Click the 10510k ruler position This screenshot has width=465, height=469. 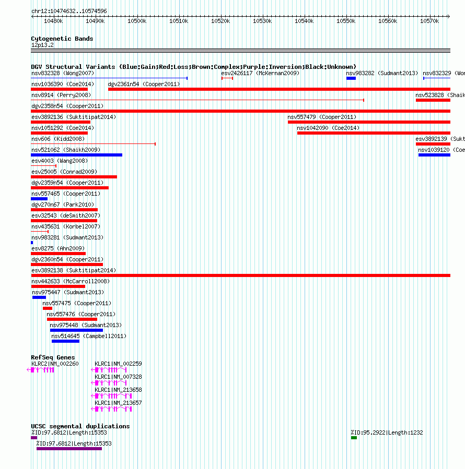click(x=179, y=21)
